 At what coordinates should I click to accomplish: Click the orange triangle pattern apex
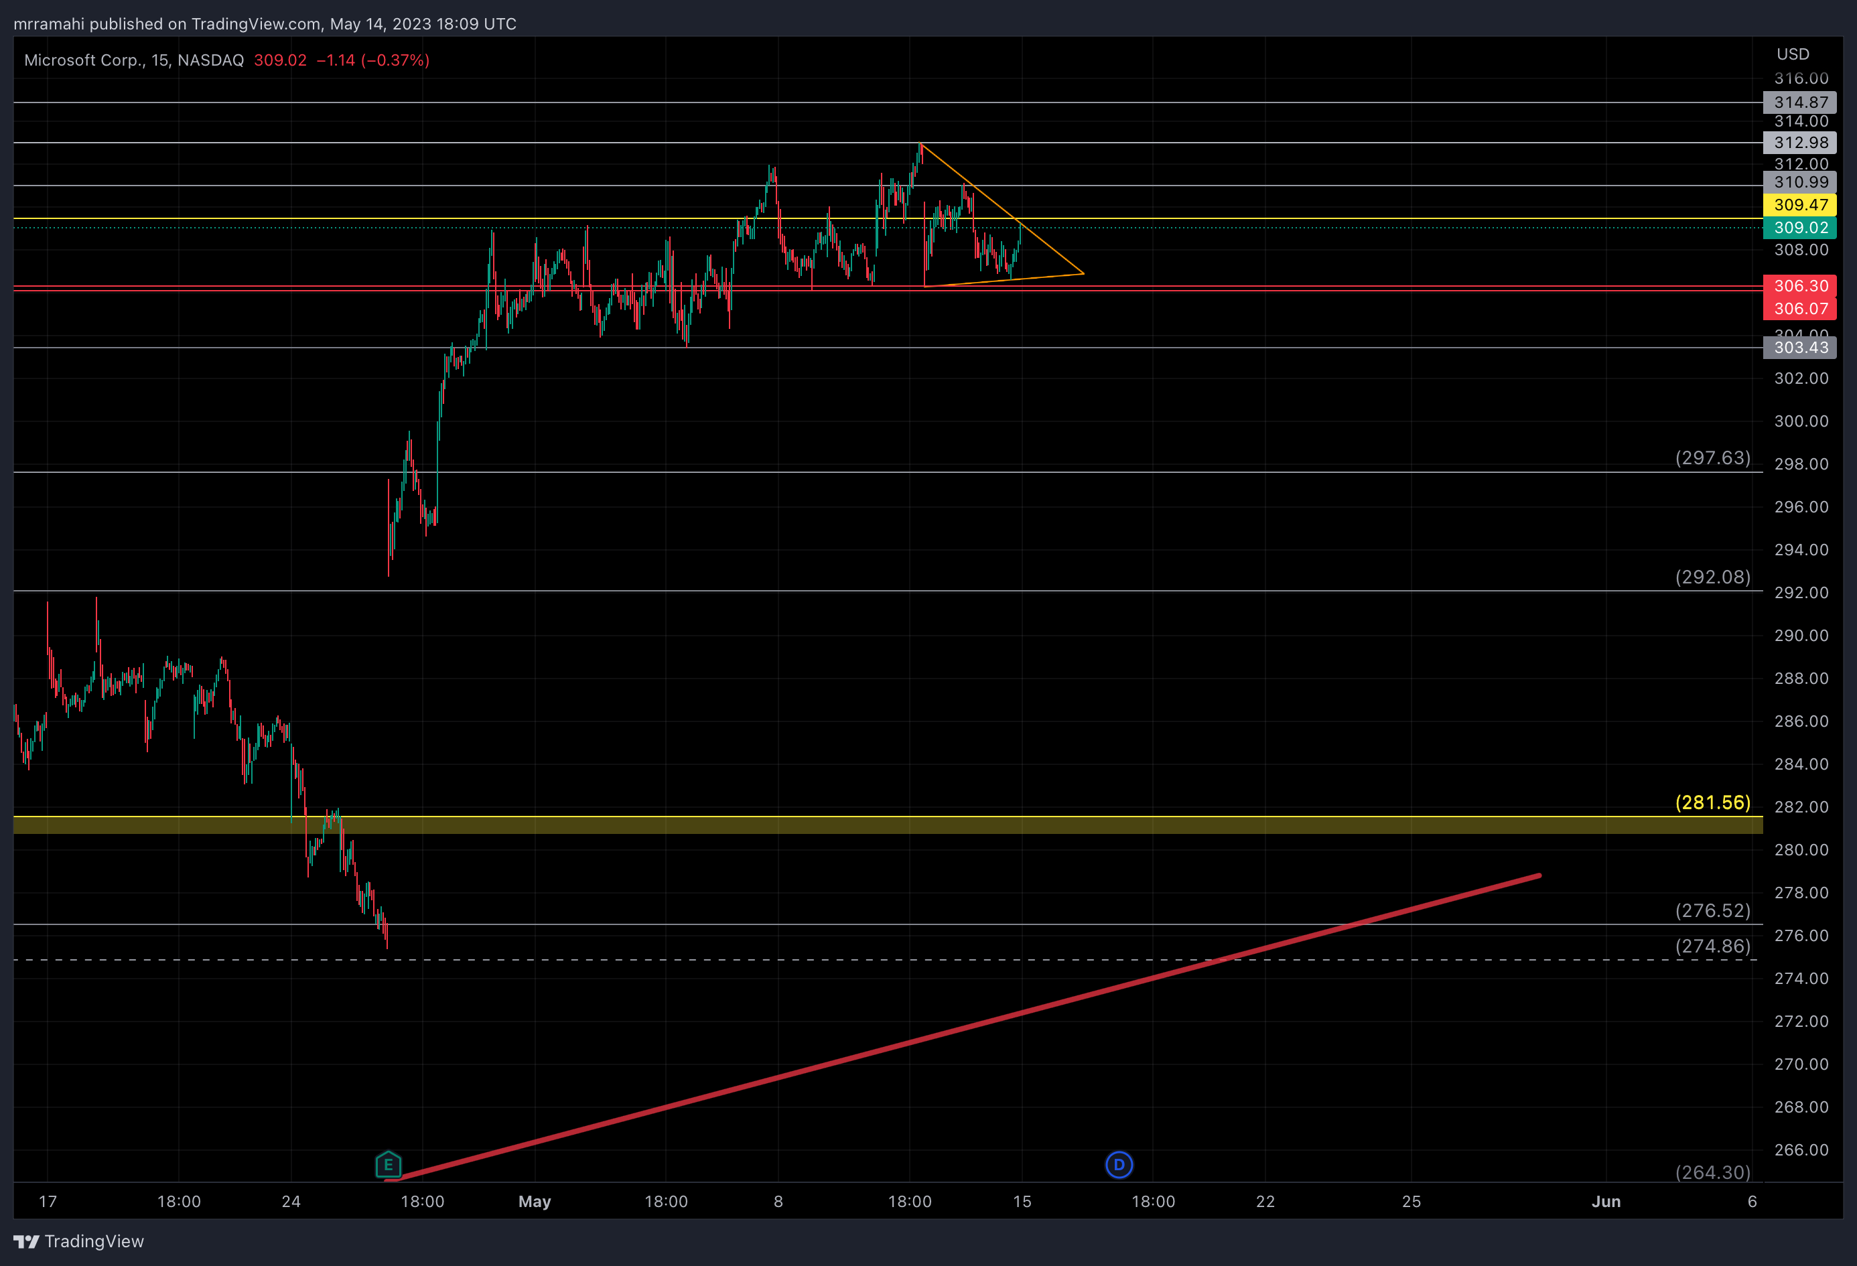click(1083, 274)
